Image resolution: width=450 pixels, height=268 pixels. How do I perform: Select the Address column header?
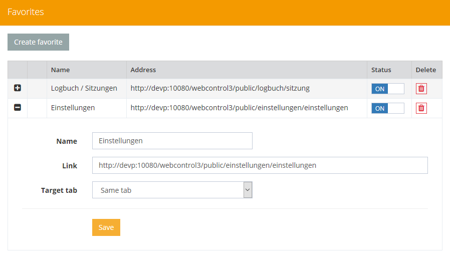pyautogui.click(x=143, y=70)
